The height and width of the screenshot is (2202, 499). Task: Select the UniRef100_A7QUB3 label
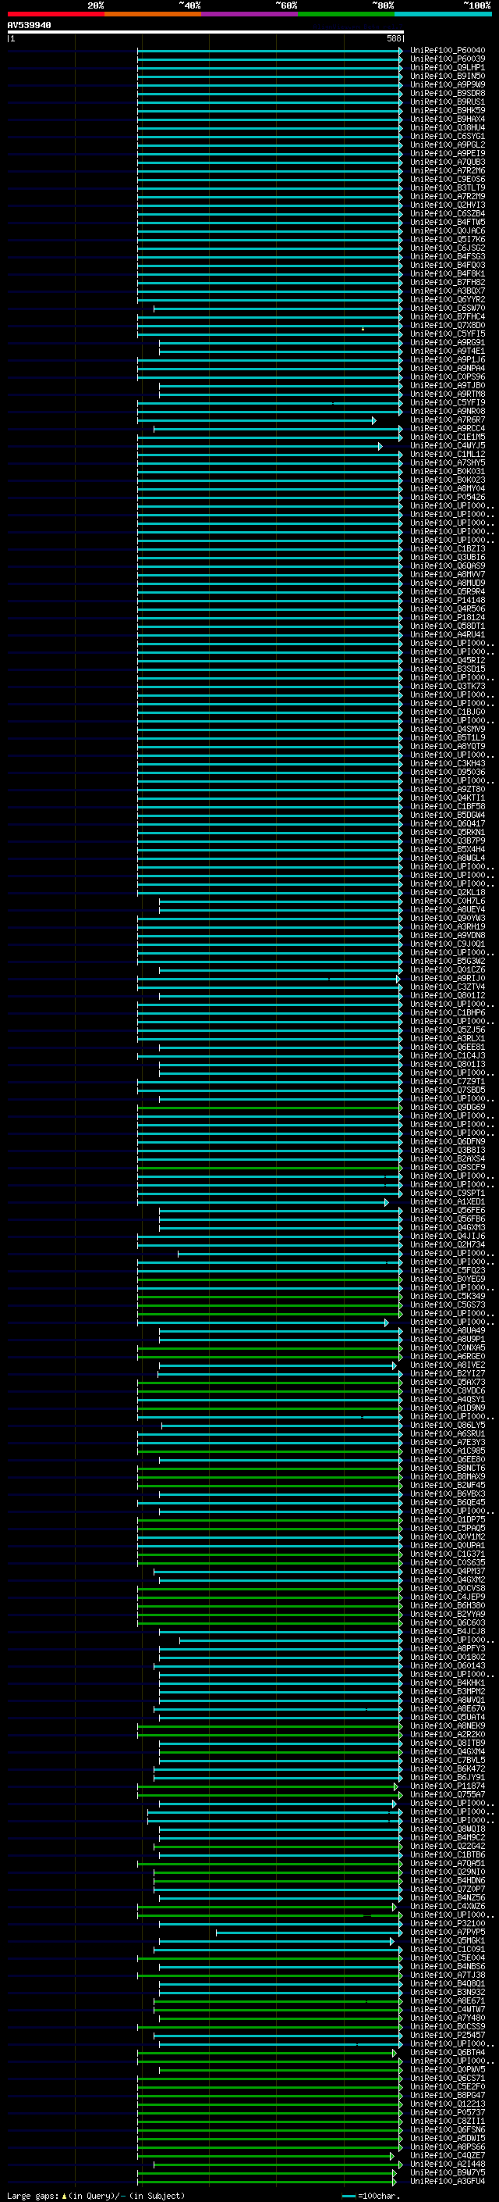click(447, 162)
